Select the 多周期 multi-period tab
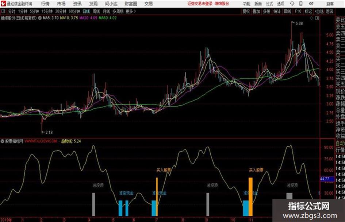The height and width of the screenshot is (222, 345). [x=118, y=11]
